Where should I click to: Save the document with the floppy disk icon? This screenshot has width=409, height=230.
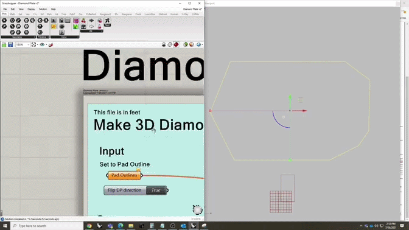pos(10,44)
